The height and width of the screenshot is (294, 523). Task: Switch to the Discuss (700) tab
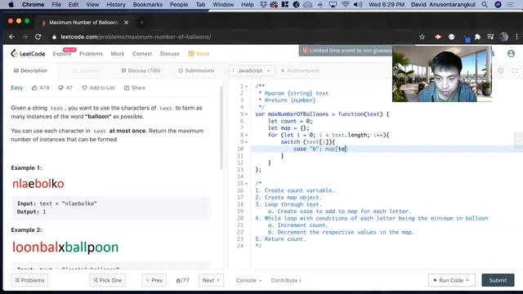(x=141, y=71)
